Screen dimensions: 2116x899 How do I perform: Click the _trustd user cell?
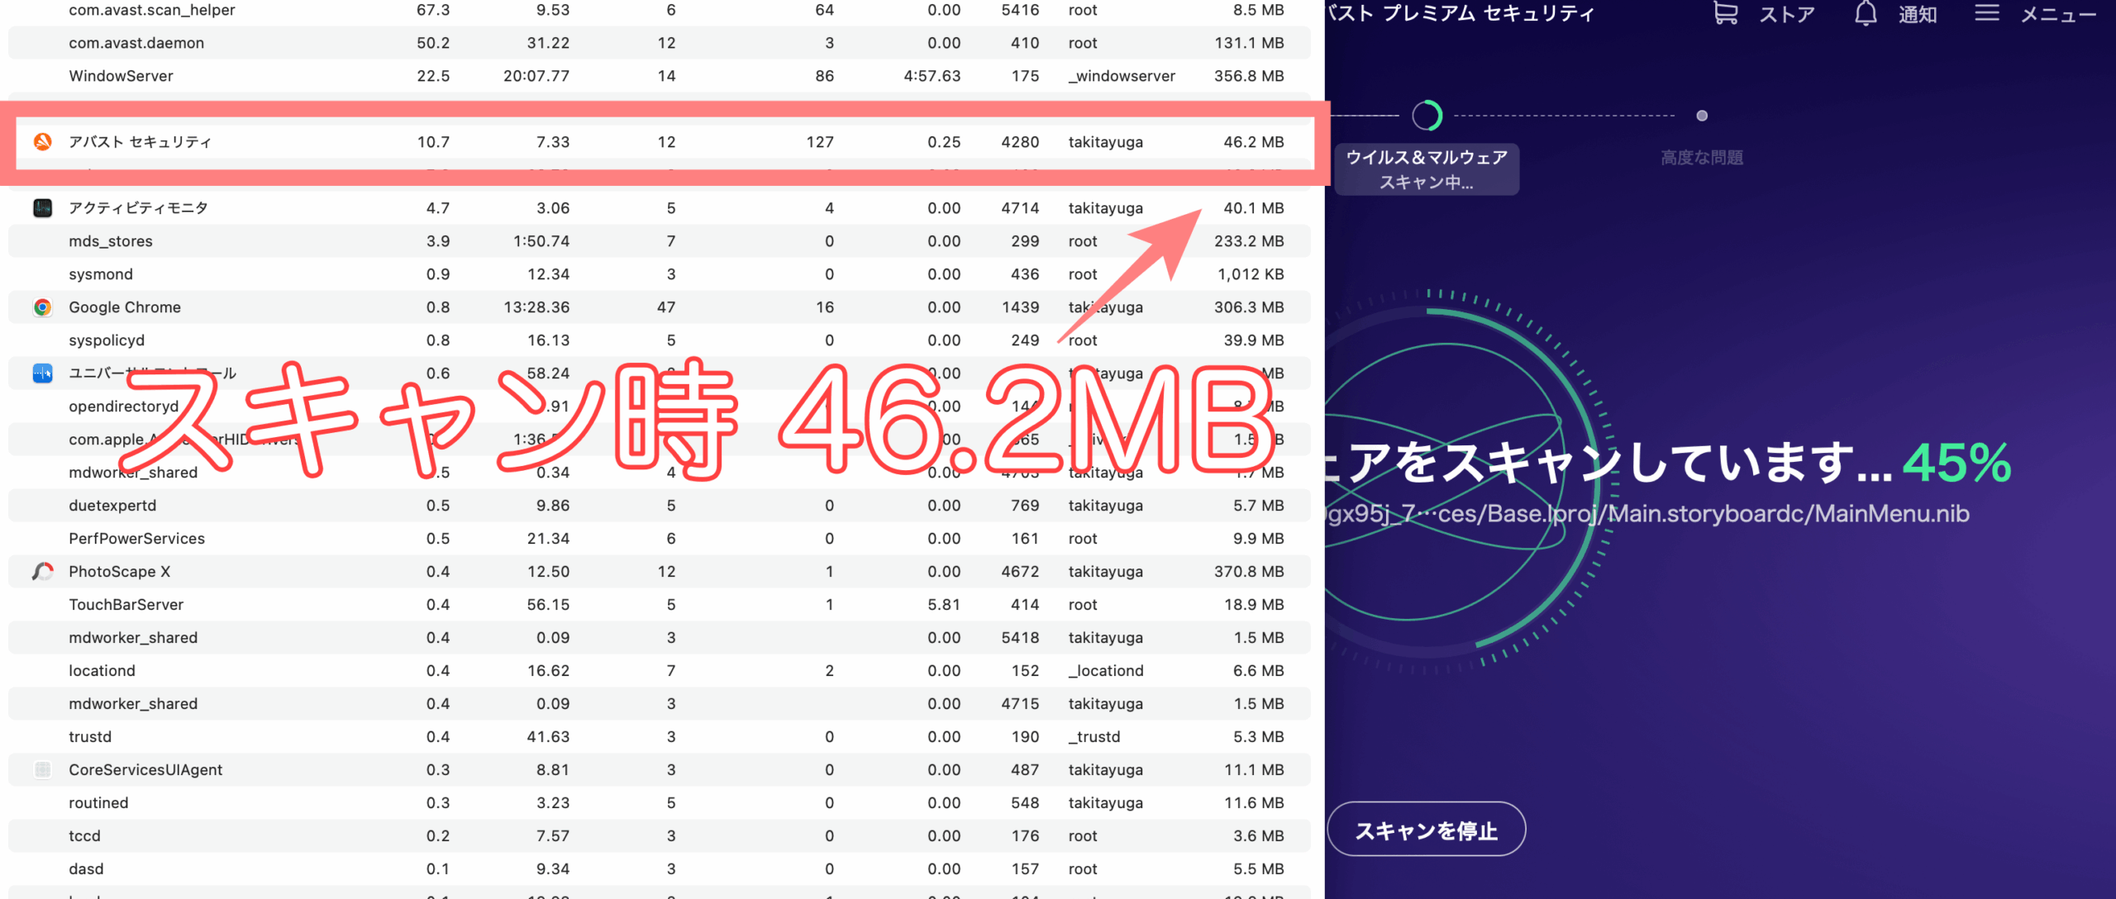pos(1094,736)
